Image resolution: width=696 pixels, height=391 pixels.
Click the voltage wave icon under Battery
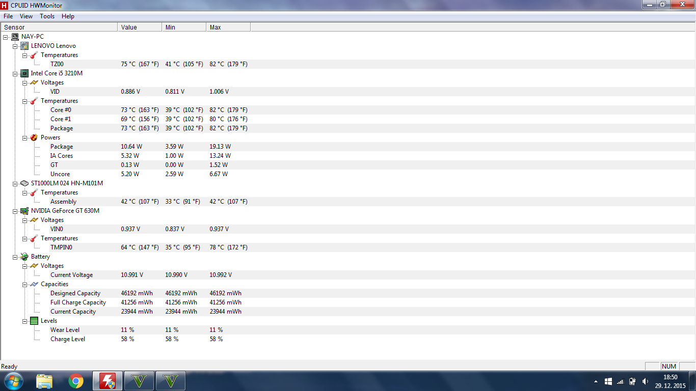(34, 266)
